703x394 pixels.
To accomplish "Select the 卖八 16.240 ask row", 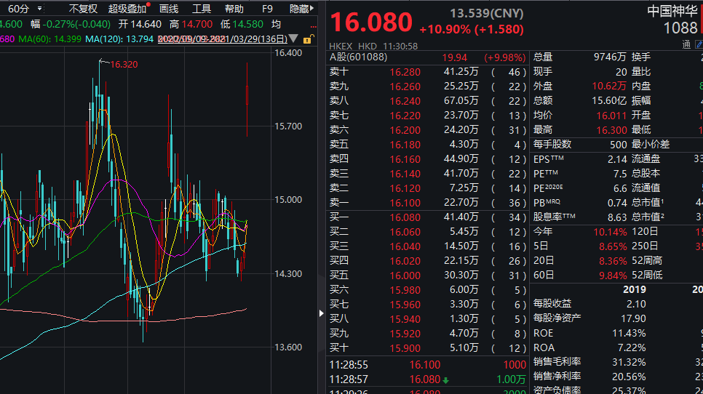I will click(x=428, y=101).
